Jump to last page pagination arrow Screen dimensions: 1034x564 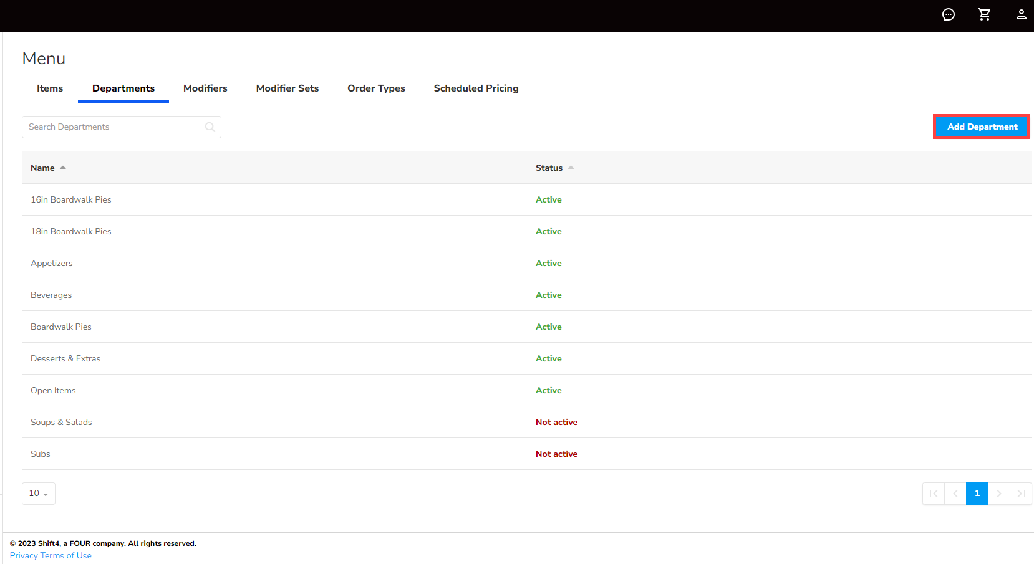pos(1021,494)
